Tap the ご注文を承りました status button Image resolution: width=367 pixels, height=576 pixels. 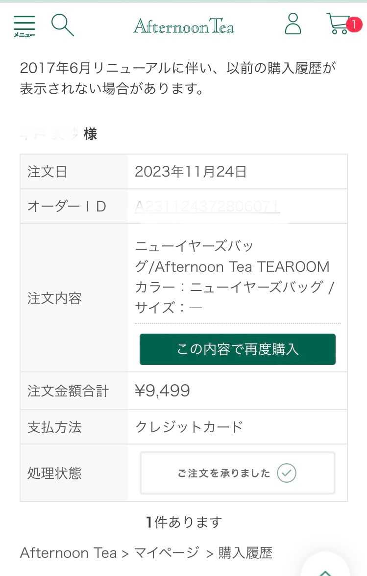click(x=224, y=473)
